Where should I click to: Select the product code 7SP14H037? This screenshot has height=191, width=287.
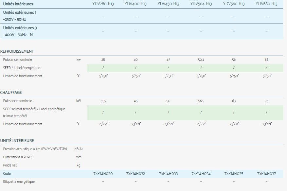(x=266, y=174)
